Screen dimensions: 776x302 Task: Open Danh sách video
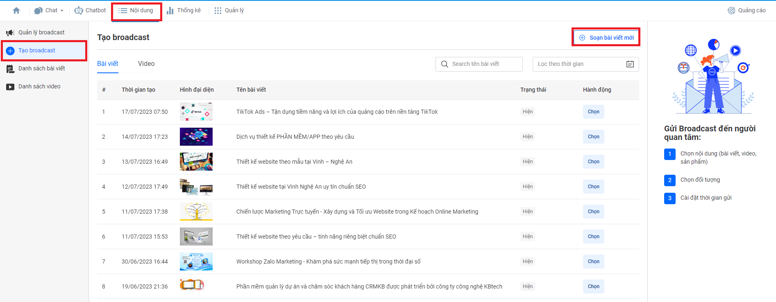(39, 86)
